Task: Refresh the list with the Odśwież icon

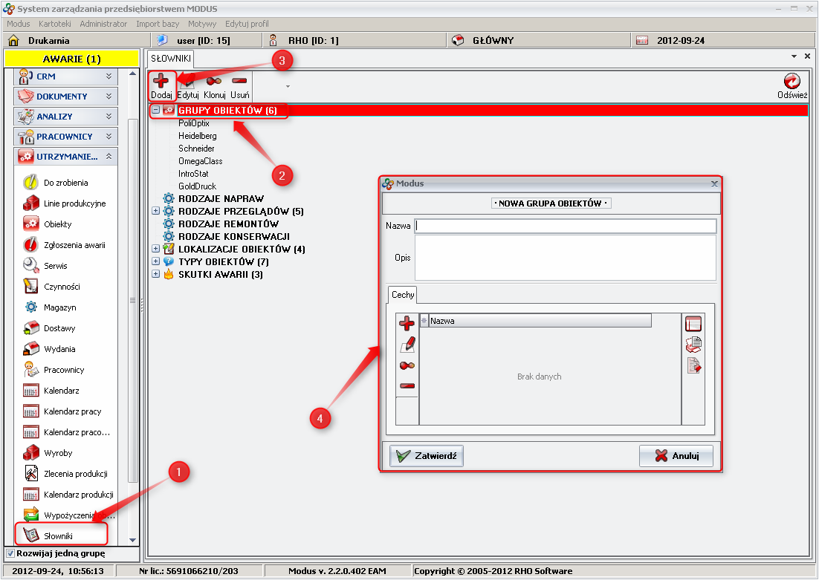Action: [x=792, y=83]
